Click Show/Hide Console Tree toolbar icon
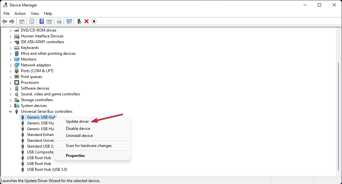 pyautogui.click(x=22, y=21)
